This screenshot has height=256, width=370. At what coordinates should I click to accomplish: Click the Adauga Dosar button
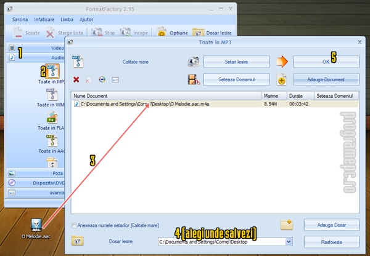332,225
